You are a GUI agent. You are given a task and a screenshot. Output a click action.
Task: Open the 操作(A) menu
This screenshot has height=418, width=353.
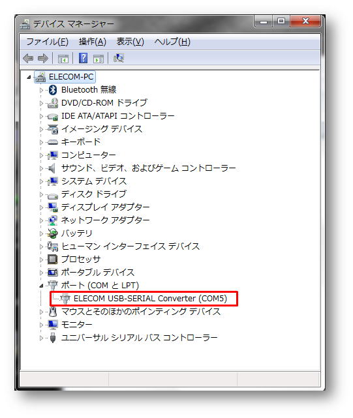click(x=92, y=42)
